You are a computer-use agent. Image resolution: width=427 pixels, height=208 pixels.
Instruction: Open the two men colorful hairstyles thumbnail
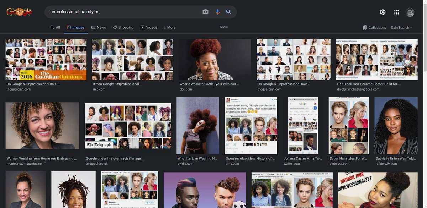205,190
